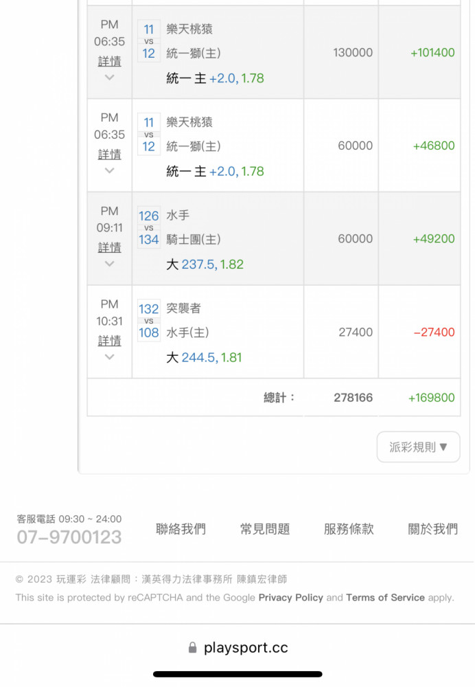Tap customer service number 07-9700123

(x=69, y=537)
